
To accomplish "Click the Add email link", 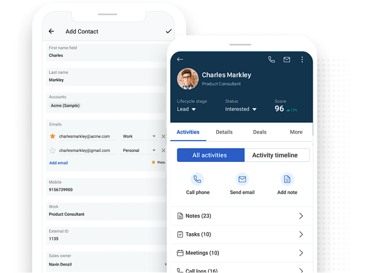I will pyautogui.click(x=58, y=163).
